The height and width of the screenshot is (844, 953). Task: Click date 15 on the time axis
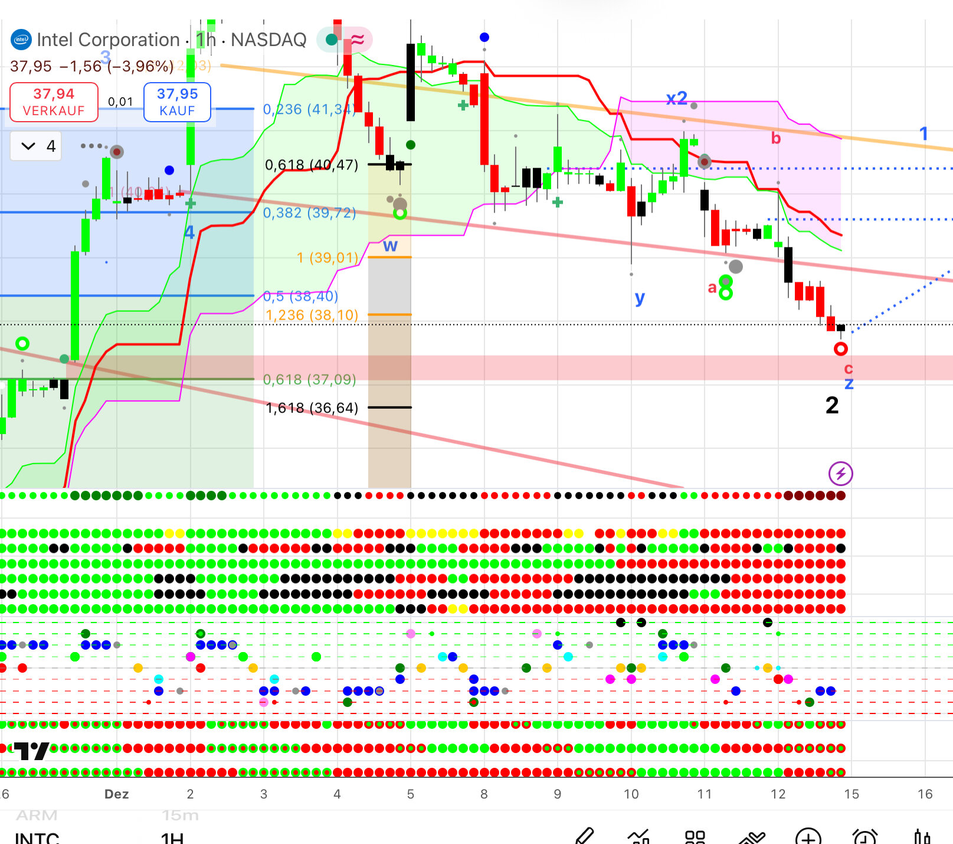[x=851, y=794]
